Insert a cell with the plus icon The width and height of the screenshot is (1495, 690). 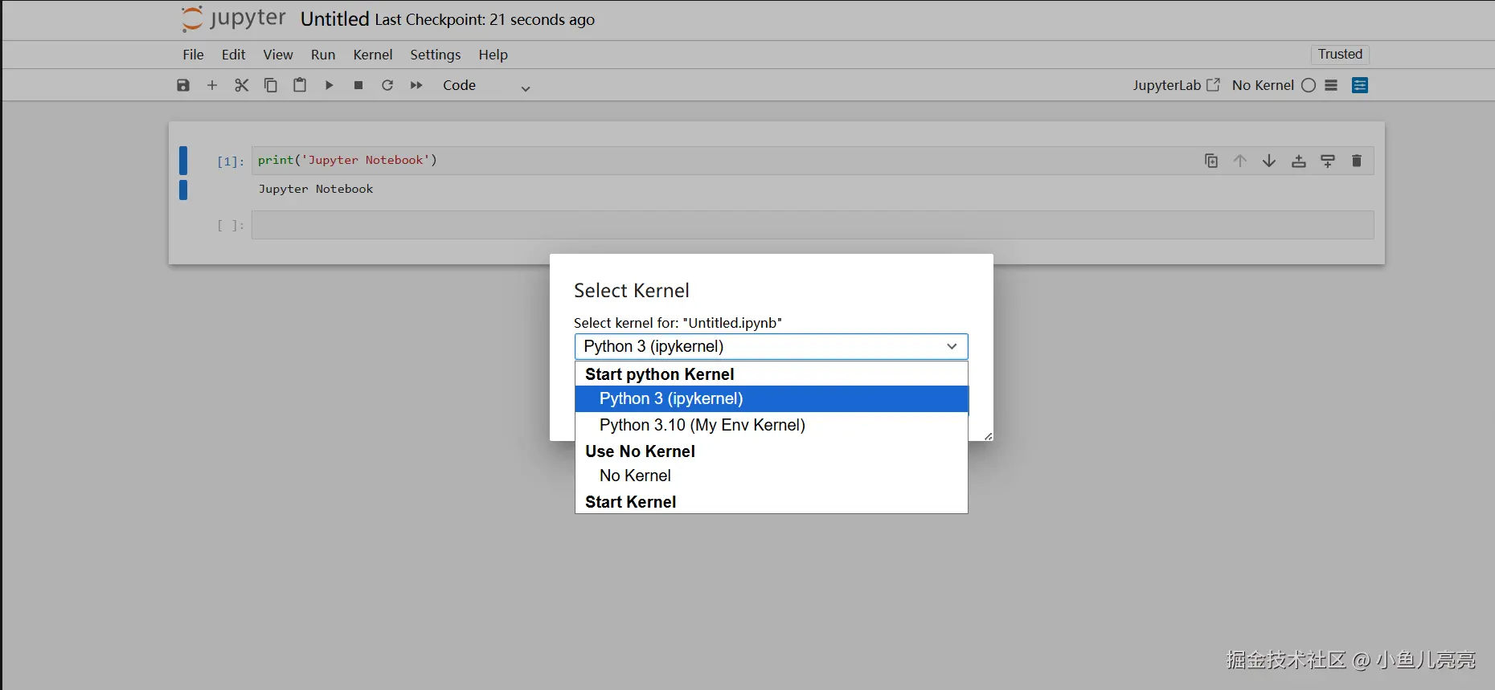pos(212,85)
